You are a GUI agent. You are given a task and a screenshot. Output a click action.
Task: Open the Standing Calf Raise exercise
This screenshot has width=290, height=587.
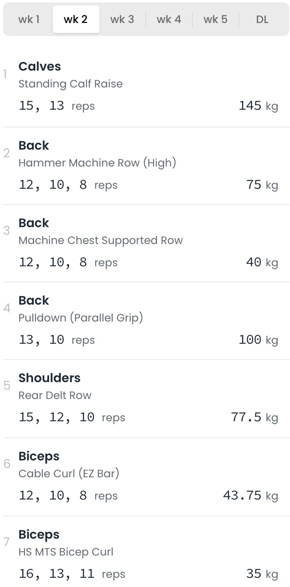point(71,84)
